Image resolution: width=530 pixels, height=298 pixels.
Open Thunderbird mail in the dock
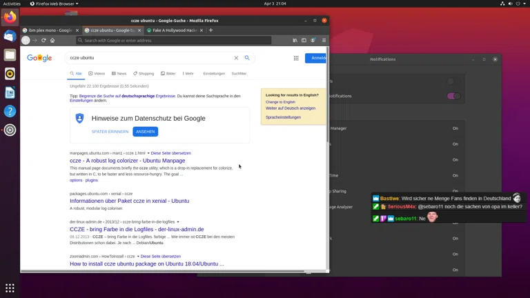point(10,36)
